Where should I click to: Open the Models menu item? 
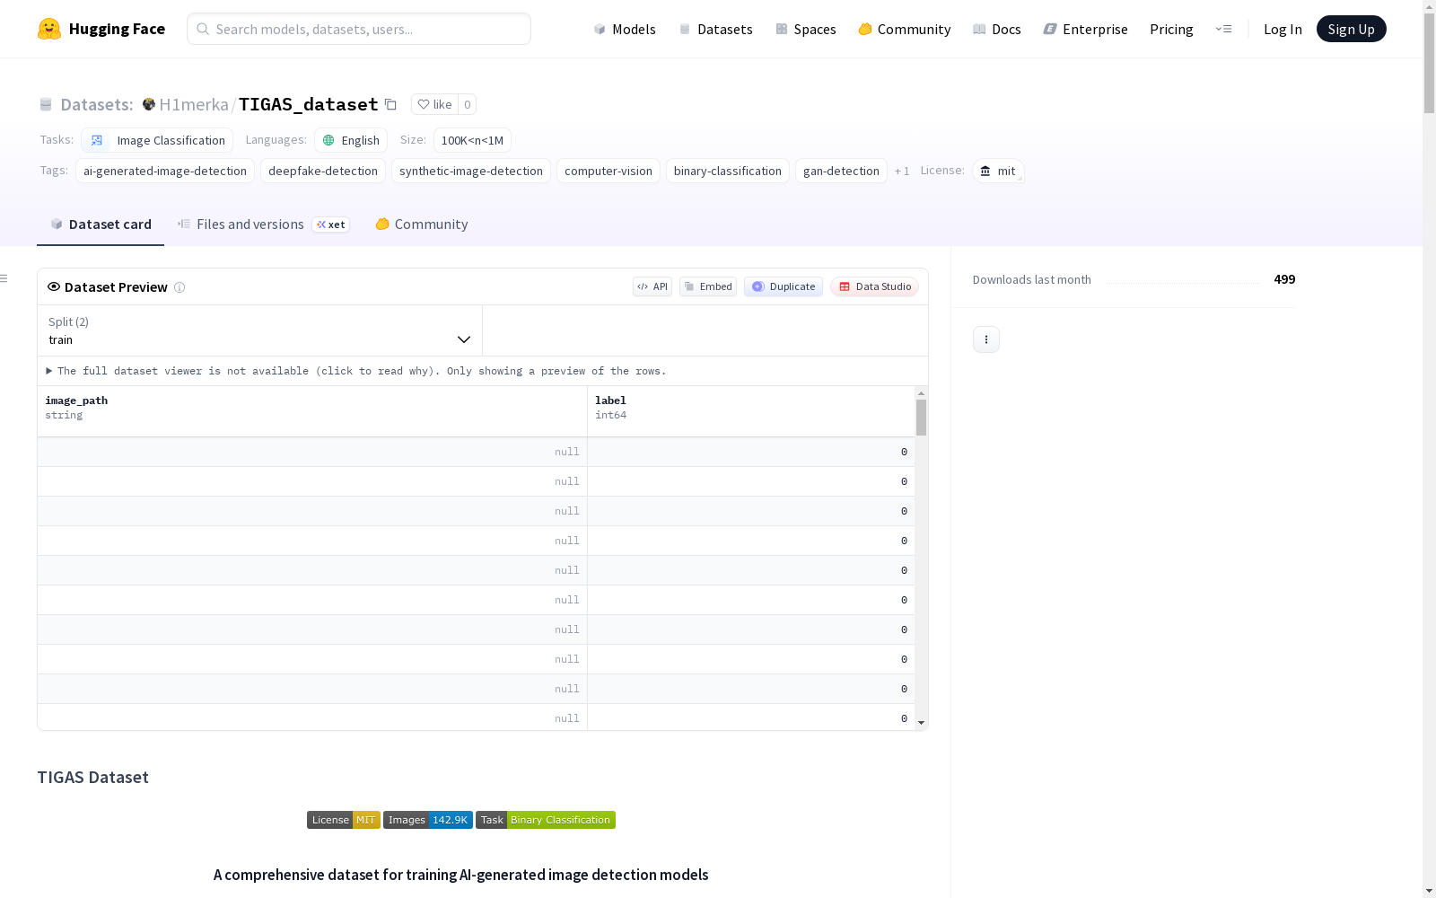(625, 29)
